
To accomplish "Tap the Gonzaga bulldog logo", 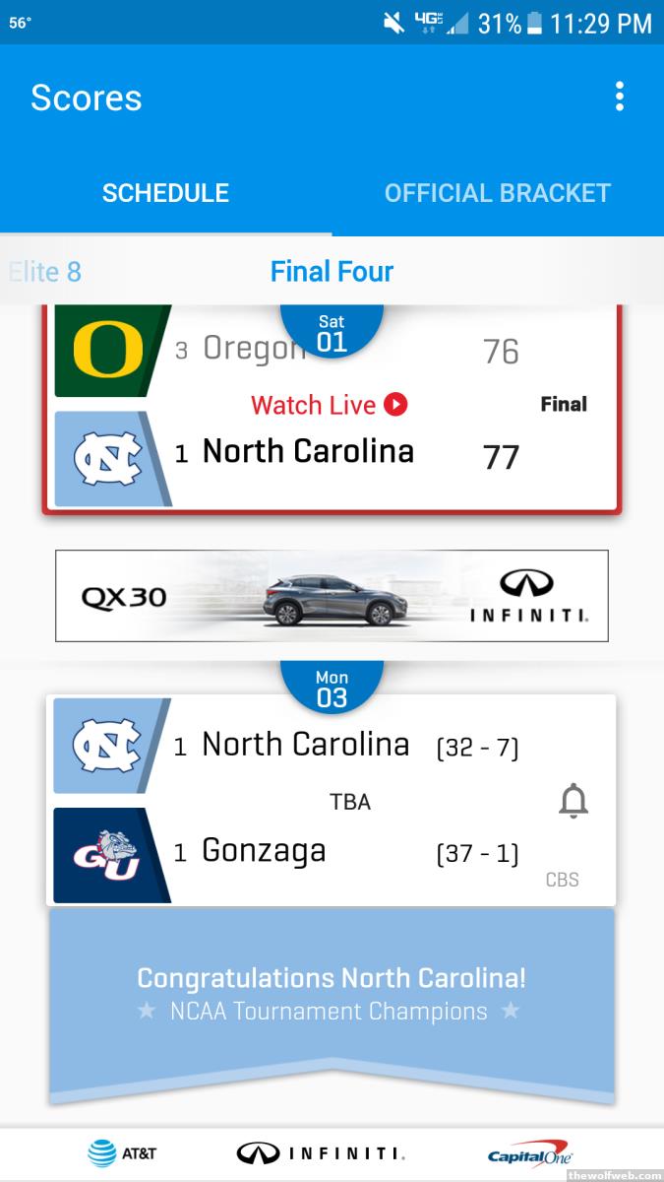I will coord(105,853).
